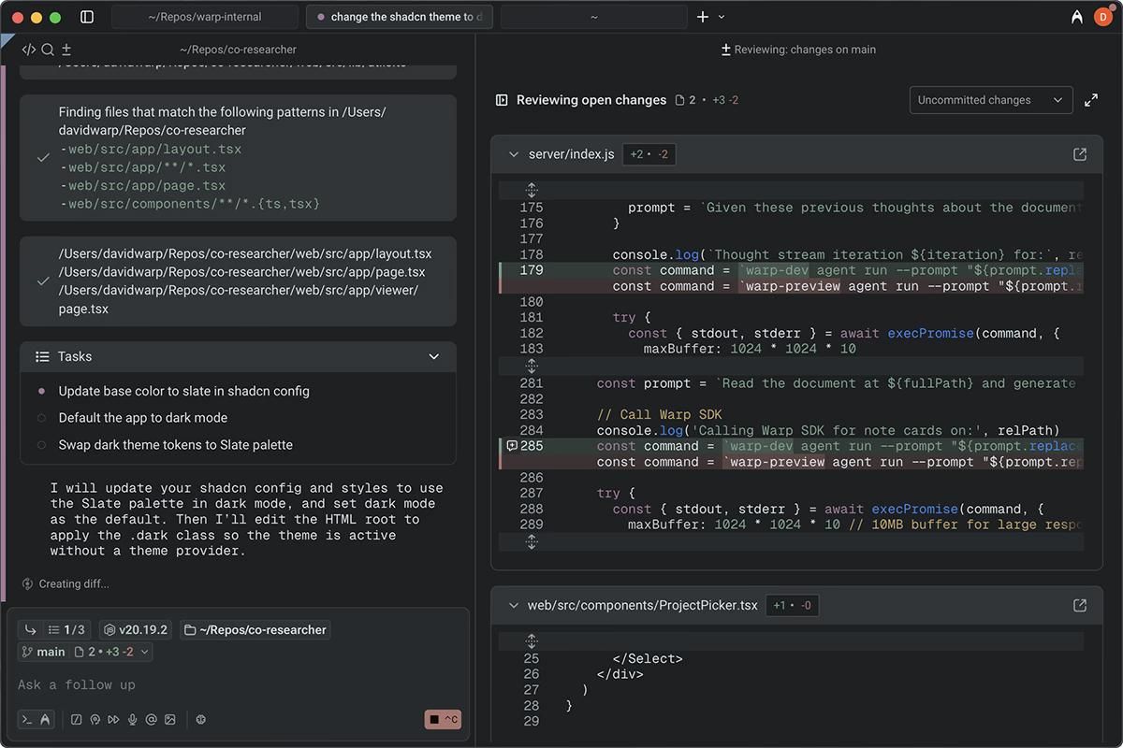Click the code blocks icon in the top toolbar
The image size is (1123, 748).
(28, 50)
